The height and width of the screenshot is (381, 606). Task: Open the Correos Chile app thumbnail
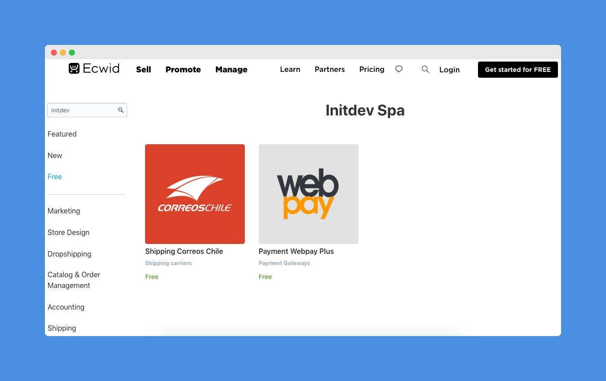point(195,194)
